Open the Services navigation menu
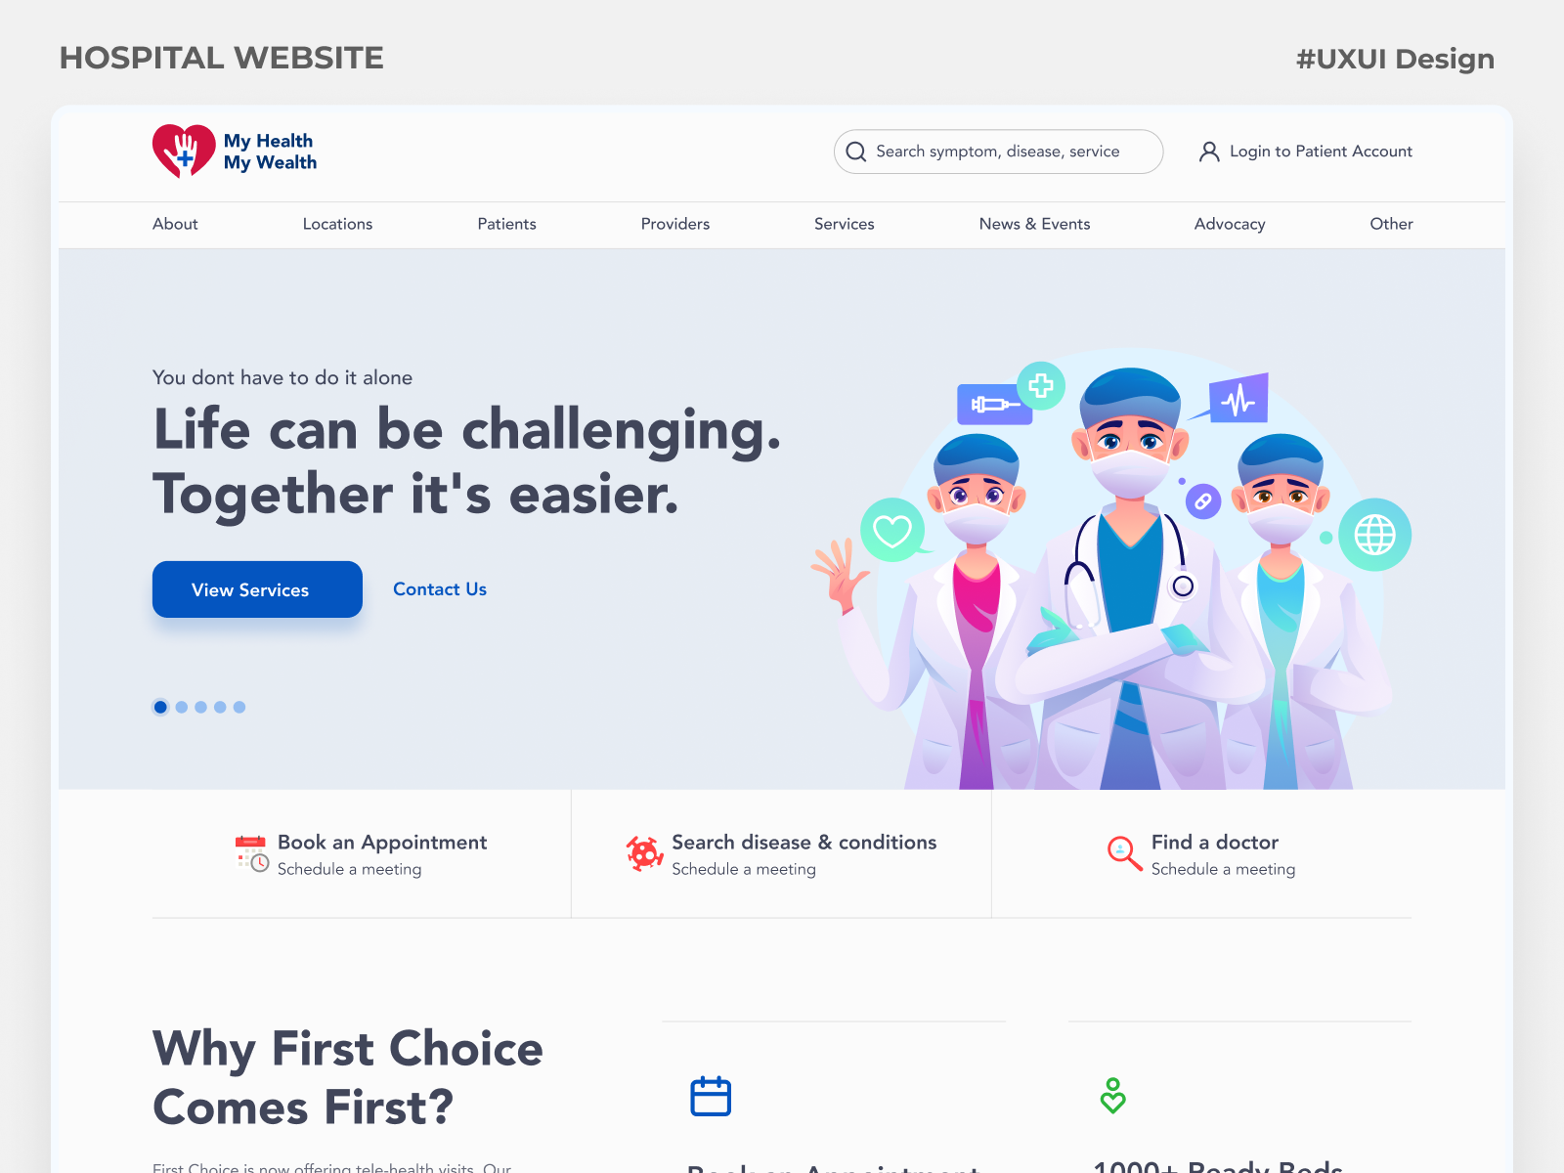This screenshot has height=1173, width=1564. [845, 224]
